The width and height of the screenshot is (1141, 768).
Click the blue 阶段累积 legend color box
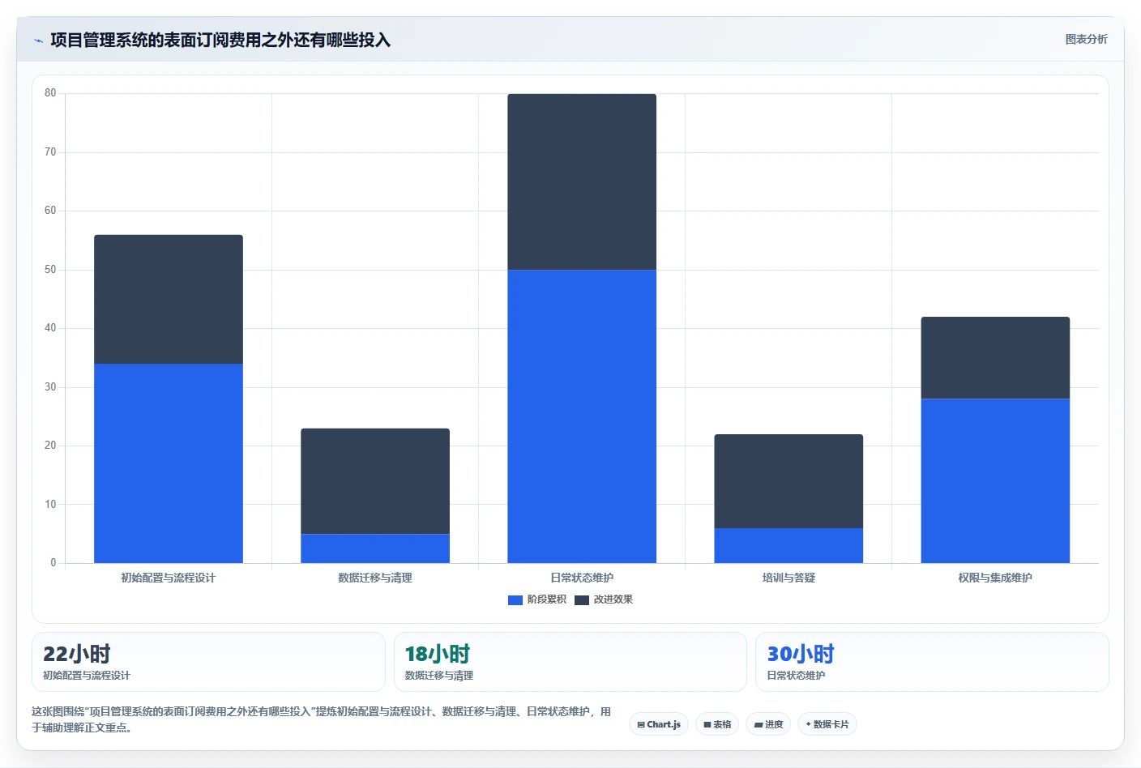[515, 599]
